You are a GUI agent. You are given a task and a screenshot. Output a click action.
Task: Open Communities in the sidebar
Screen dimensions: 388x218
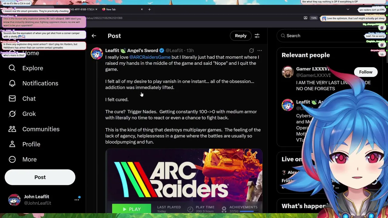point(41,129)
